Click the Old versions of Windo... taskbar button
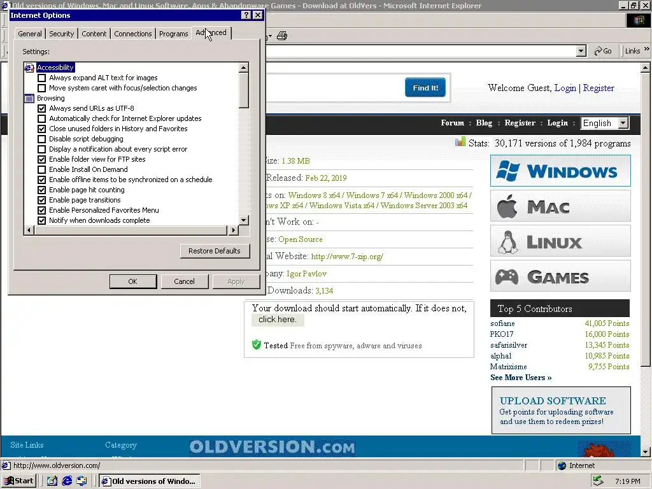The image size is (652, 489). (150, 481)
